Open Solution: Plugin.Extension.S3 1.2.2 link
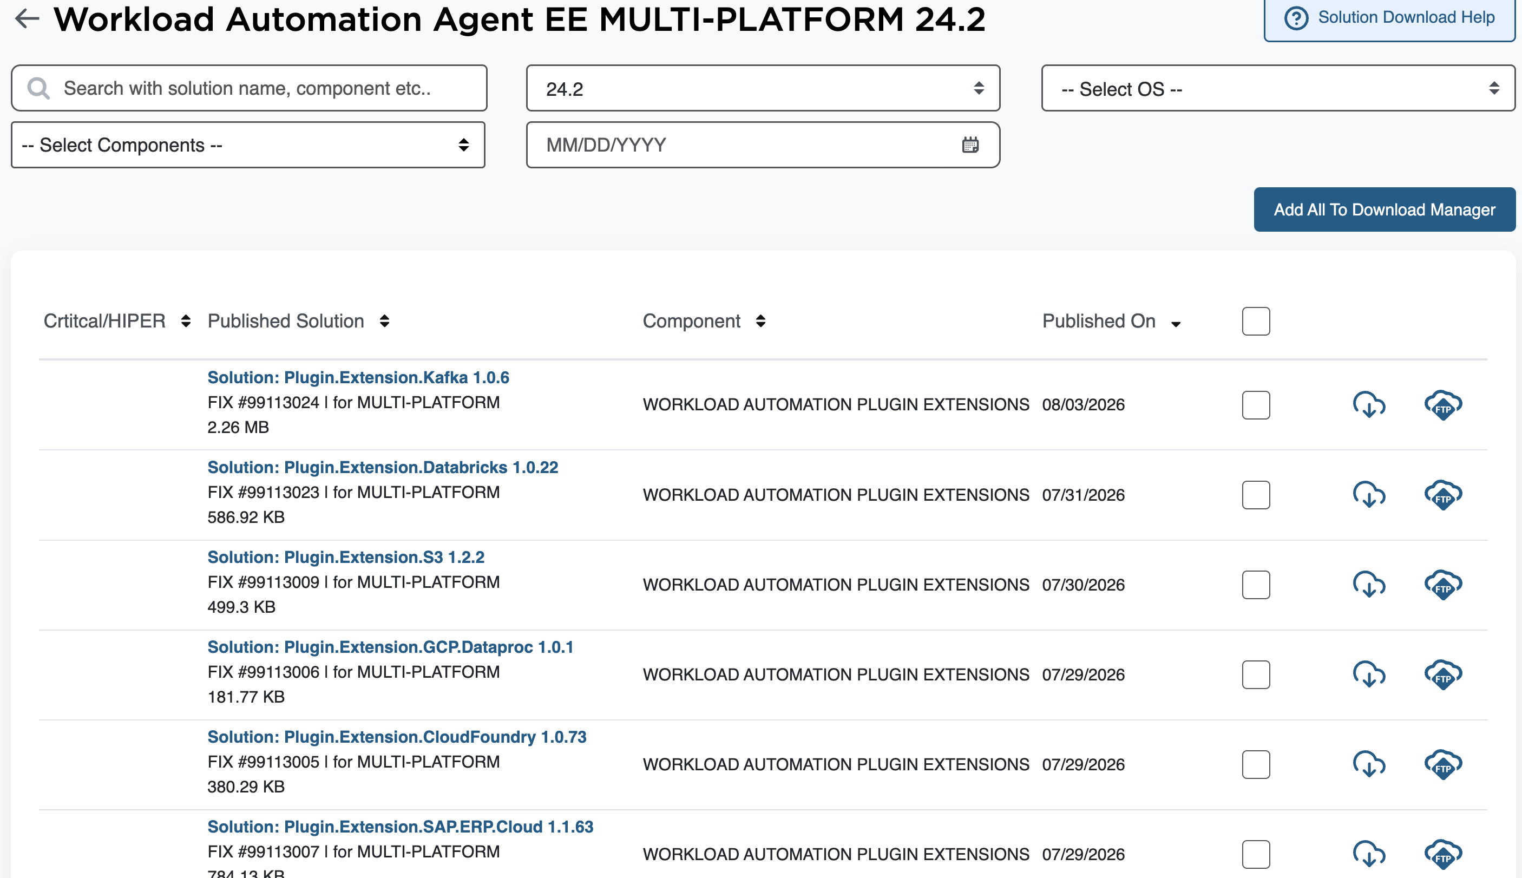This screenshot has width=1522, height=878. coord(346,557)
